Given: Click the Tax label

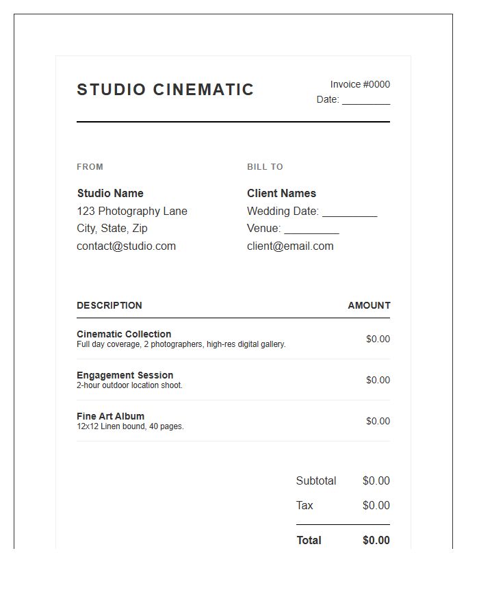Looking at the screenshot, I should (305, 505).
